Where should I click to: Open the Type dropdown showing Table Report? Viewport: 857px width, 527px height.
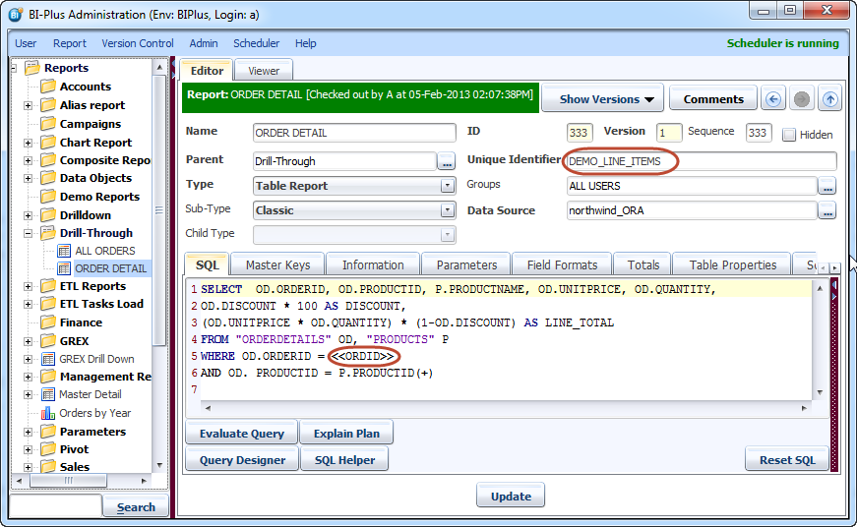[x=354, y=186]
